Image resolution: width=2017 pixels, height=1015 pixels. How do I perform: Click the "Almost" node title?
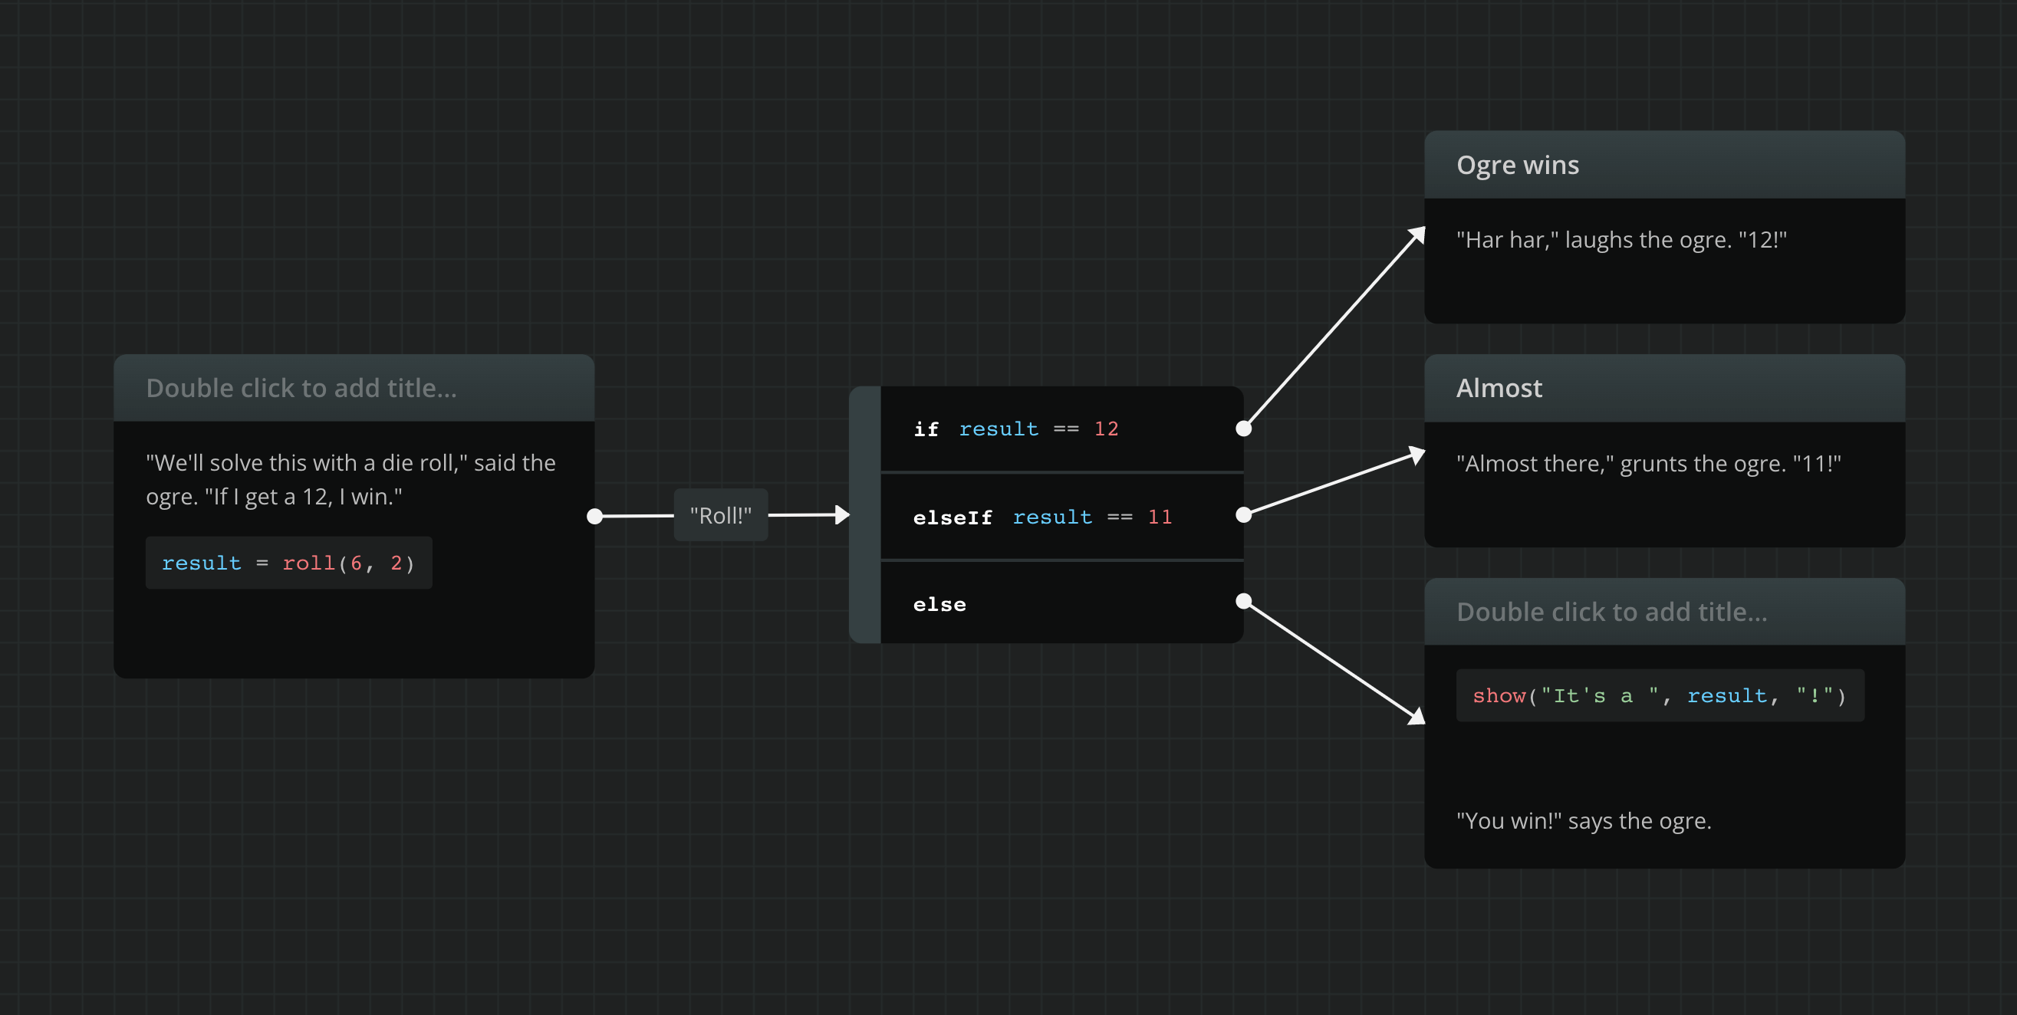tap(1499, 388)
